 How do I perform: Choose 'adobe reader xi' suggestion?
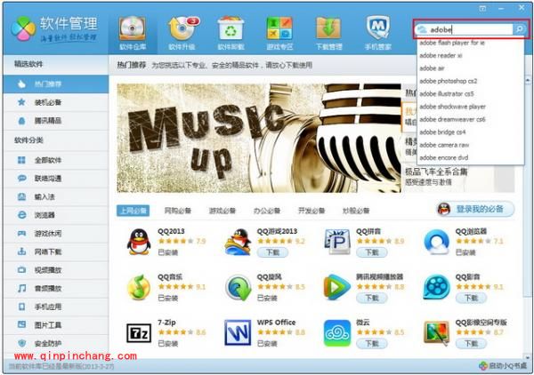(442, 54)
